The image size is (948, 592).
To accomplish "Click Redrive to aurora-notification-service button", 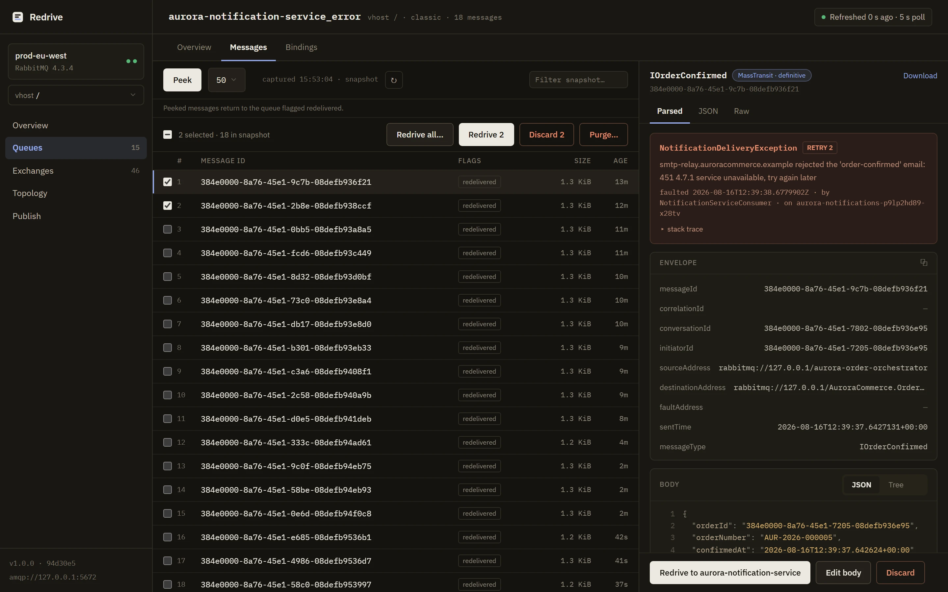I will 730,572.
